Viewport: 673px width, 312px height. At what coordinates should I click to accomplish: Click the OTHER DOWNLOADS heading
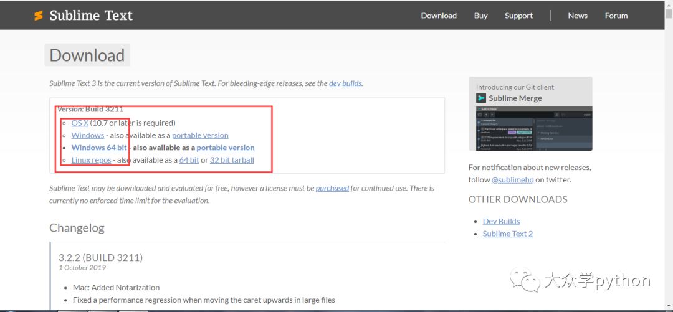[518, 199]
